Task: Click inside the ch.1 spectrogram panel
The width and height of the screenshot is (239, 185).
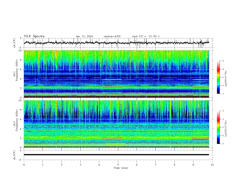Action: click(116, 74)
